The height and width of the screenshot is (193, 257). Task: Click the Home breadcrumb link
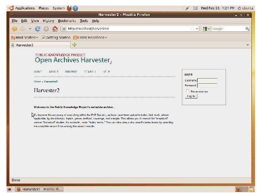pyautogui.click(x=37, y=81)
